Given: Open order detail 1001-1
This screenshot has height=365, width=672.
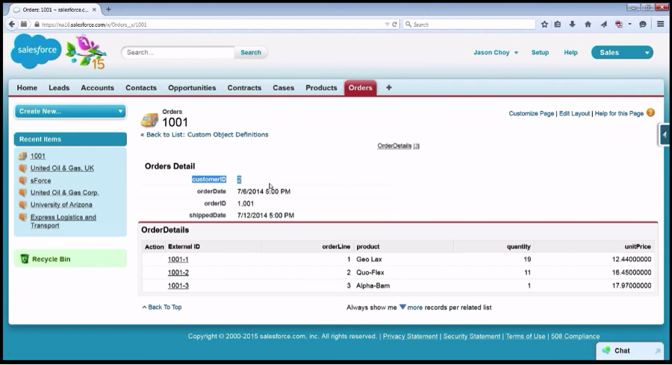Looking at the screenshot, I should coord(178,259).
